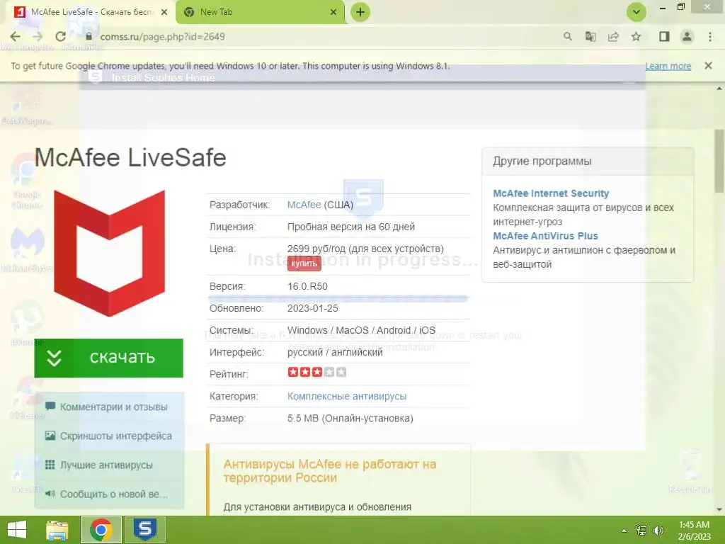Image resolution: width=725 pixels, height=544 pixels.
Task: Click the page vertical scrollbar thumb
Action: (719, 159)
